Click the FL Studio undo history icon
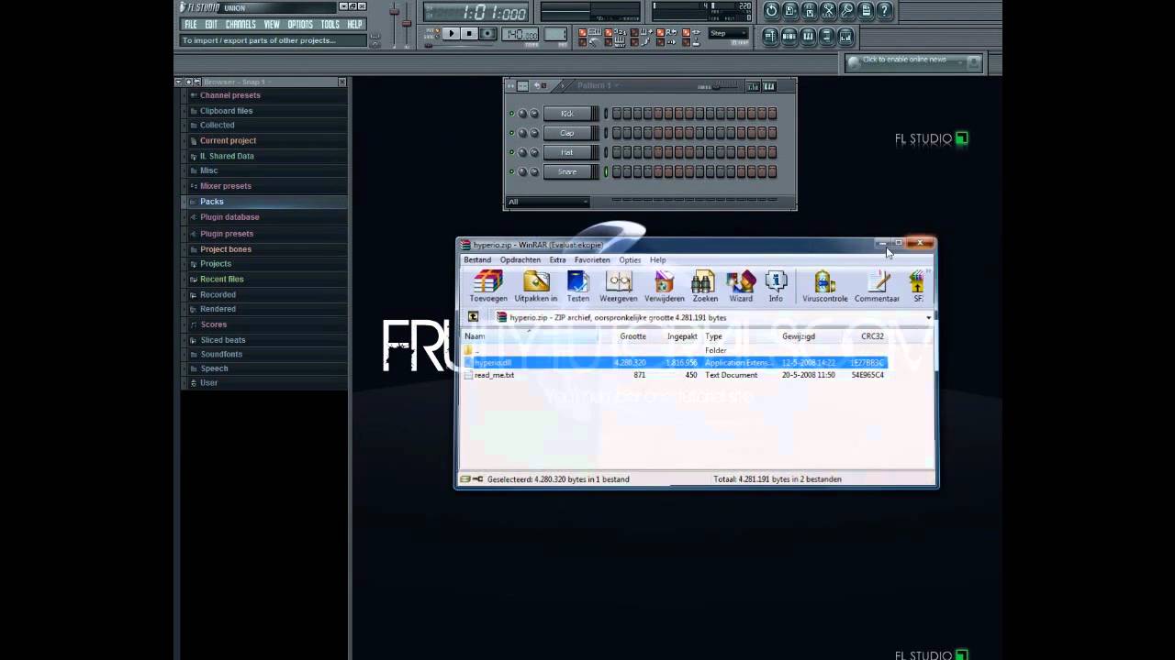Viewport: 1175px width, 660px height. click(770, 10)
